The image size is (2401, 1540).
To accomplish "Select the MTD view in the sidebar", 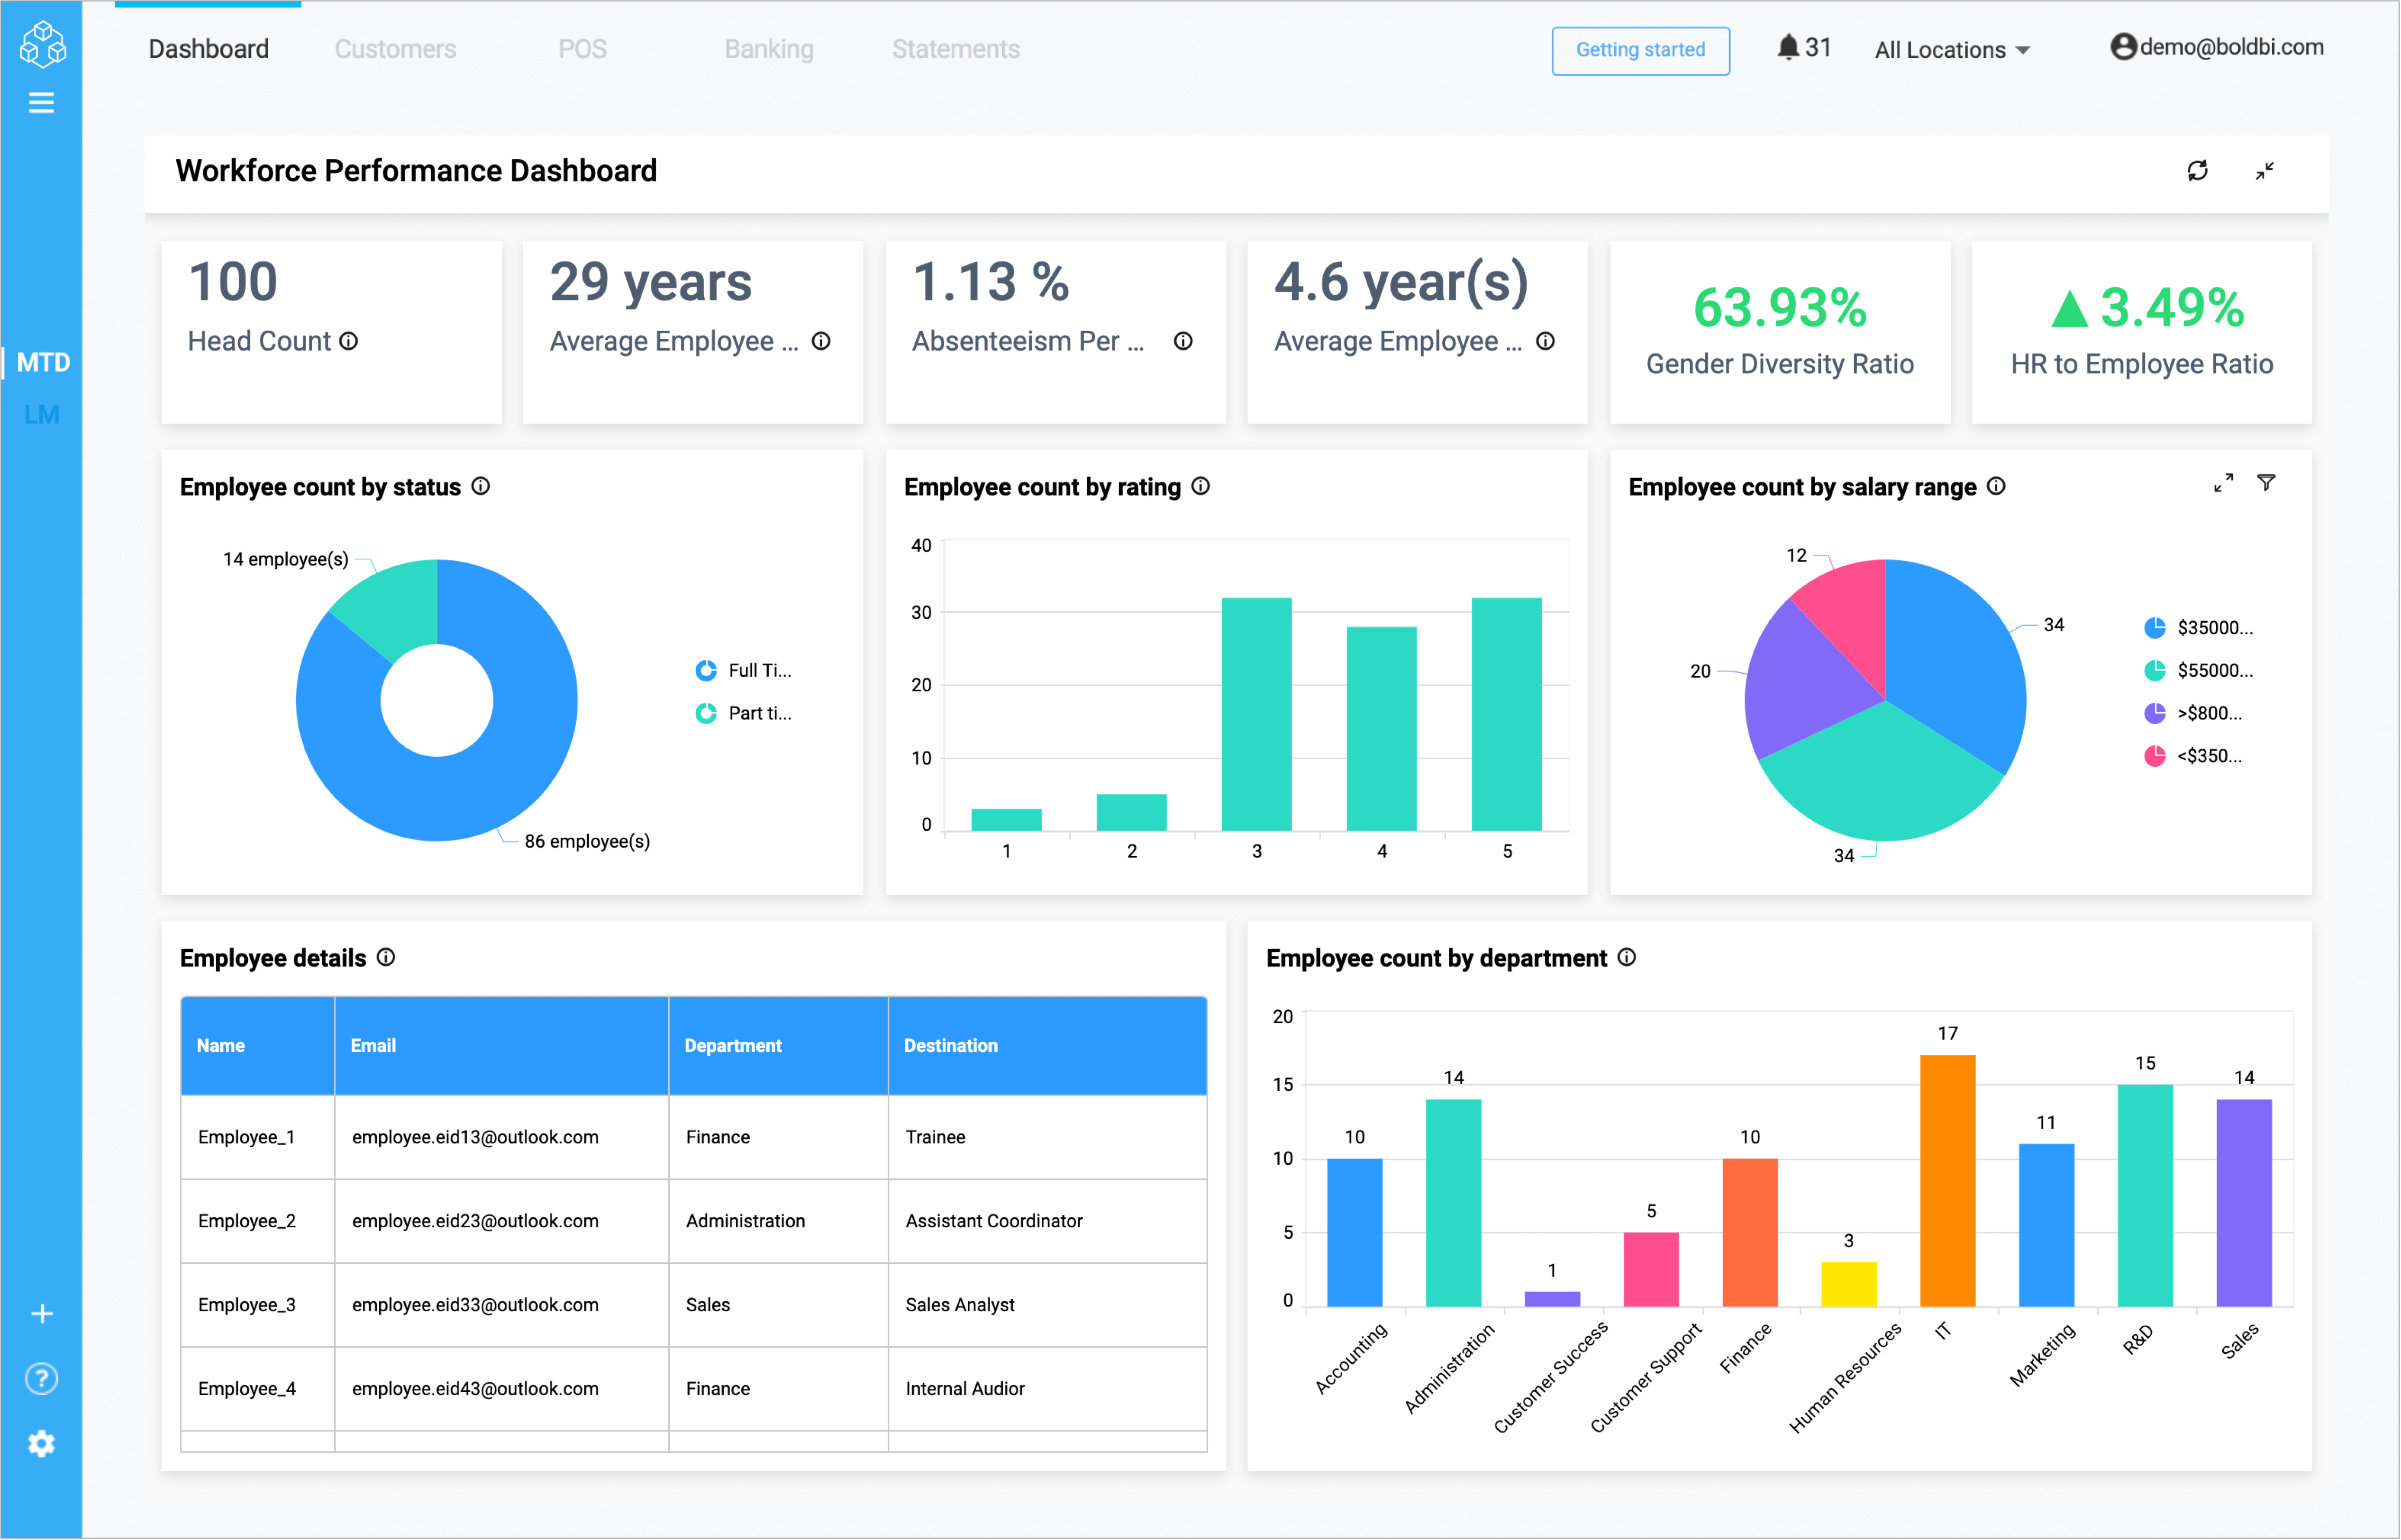I will [x=44, y=362].
